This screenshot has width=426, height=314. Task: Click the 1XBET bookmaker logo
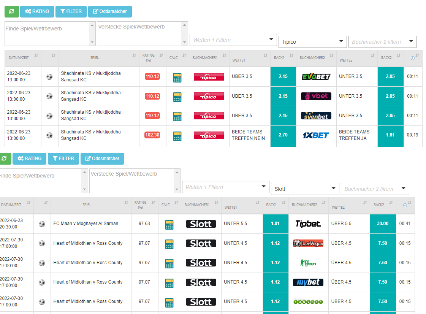[316, 135]
